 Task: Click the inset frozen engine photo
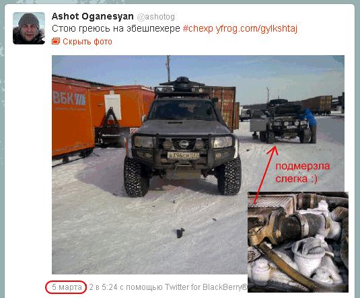click(x=298, y=242)
